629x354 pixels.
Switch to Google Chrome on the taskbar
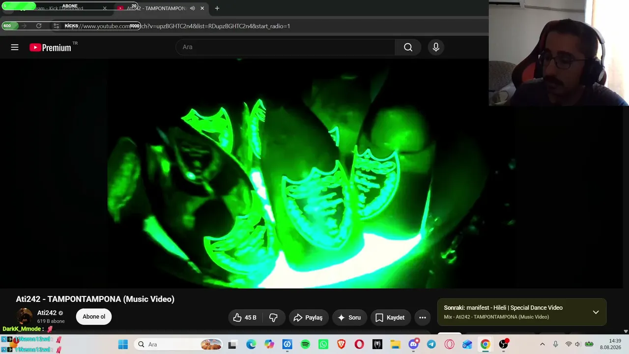coord(485,344)
